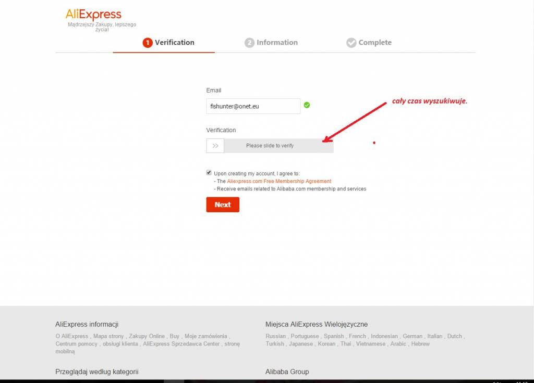Open the Italian language site link
Screen dimensions: 534x383
435,336
